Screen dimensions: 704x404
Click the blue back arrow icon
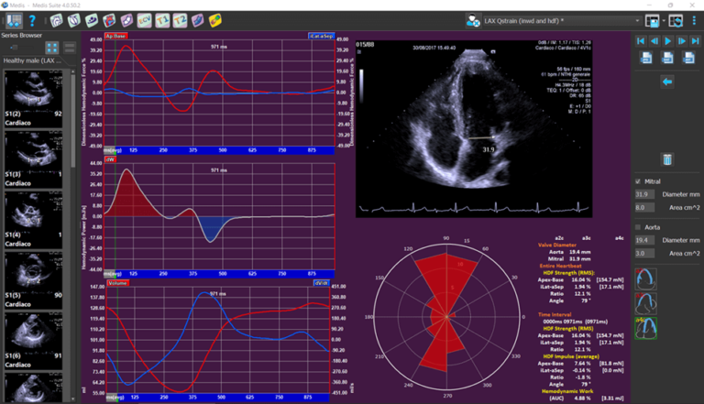(668, 82)
